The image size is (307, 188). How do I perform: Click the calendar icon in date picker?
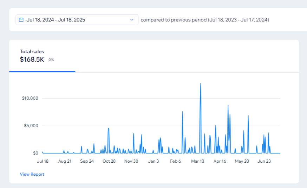tap(21, 20)
